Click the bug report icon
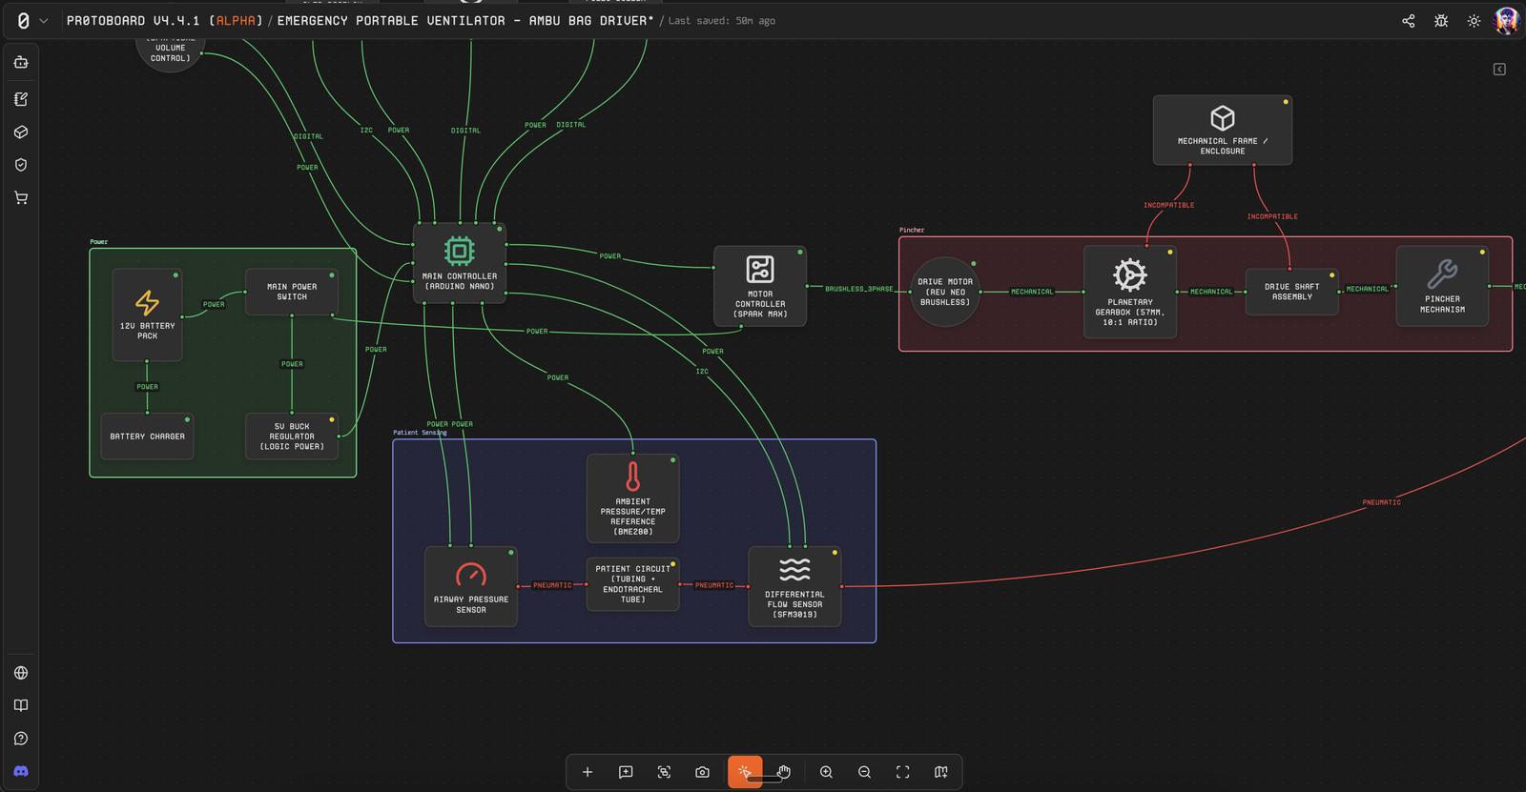The image size is (1526, 792). tap(1441, 21)
